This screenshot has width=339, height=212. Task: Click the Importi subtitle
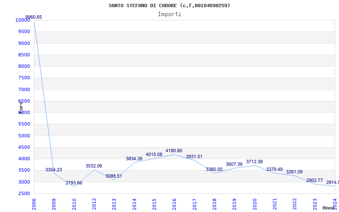point(169,14)
